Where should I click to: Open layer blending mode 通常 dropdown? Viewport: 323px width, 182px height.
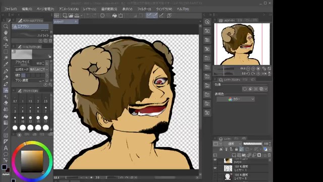click(233, 144)
